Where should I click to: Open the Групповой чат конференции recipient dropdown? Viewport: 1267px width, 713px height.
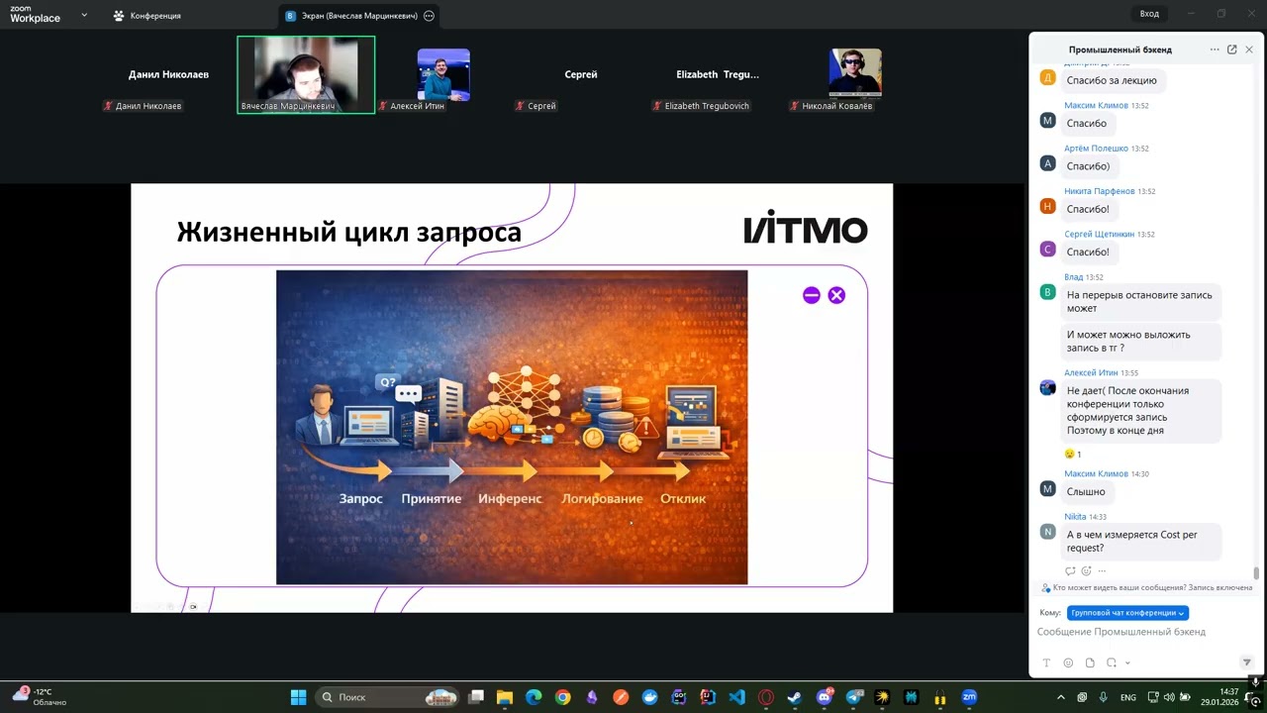(1127, 613)
